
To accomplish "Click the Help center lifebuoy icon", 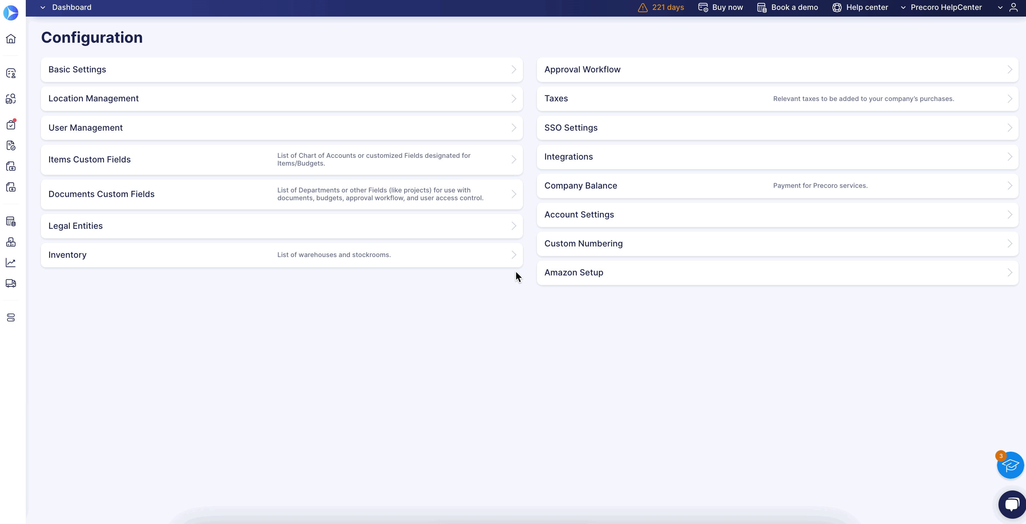I will tap(837, 7).
